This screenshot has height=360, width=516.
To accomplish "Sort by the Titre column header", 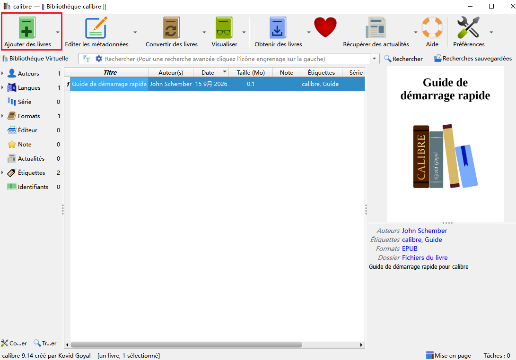I will coord(110,72).
